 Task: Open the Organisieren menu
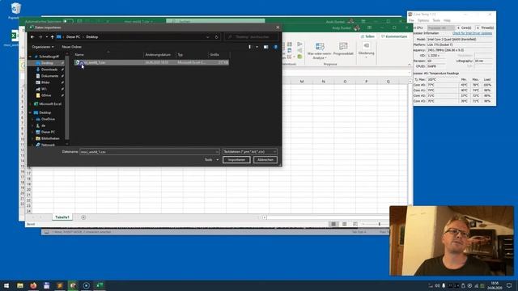(x=43, y=47)
